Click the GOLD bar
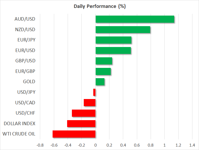Viewport: 199px width, 150px height. click(100, 82)
